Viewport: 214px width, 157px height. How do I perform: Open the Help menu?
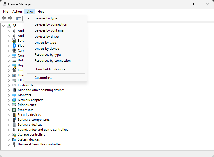41,12
